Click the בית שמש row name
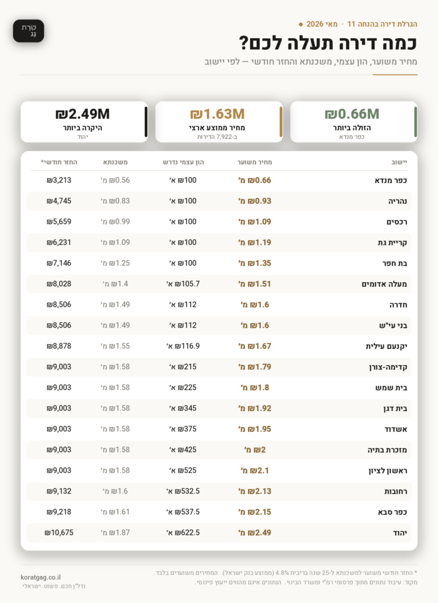This screenshot has width=438, height=603. point(391,388)
